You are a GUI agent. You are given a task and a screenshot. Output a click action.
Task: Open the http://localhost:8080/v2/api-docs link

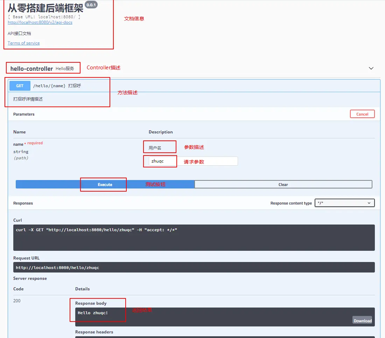[x=40, y=22]
